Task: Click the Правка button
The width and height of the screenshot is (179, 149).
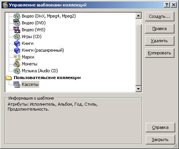Action: pyautogui.click(x=160, y=29)
